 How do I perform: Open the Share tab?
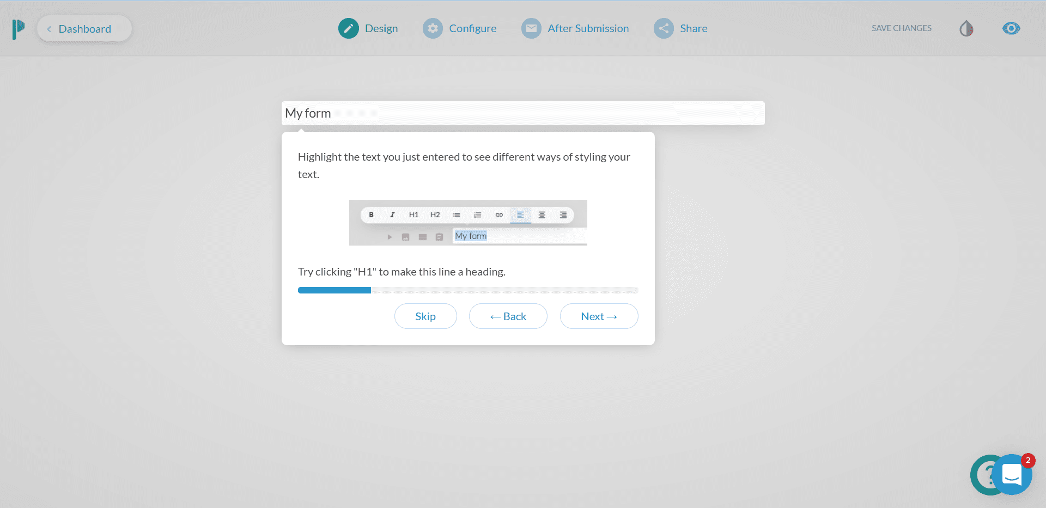tap(694, 28)
